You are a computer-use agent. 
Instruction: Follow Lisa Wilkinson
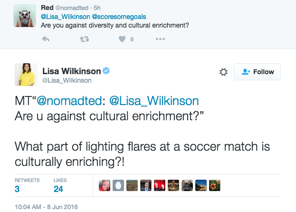click(258, 72)
